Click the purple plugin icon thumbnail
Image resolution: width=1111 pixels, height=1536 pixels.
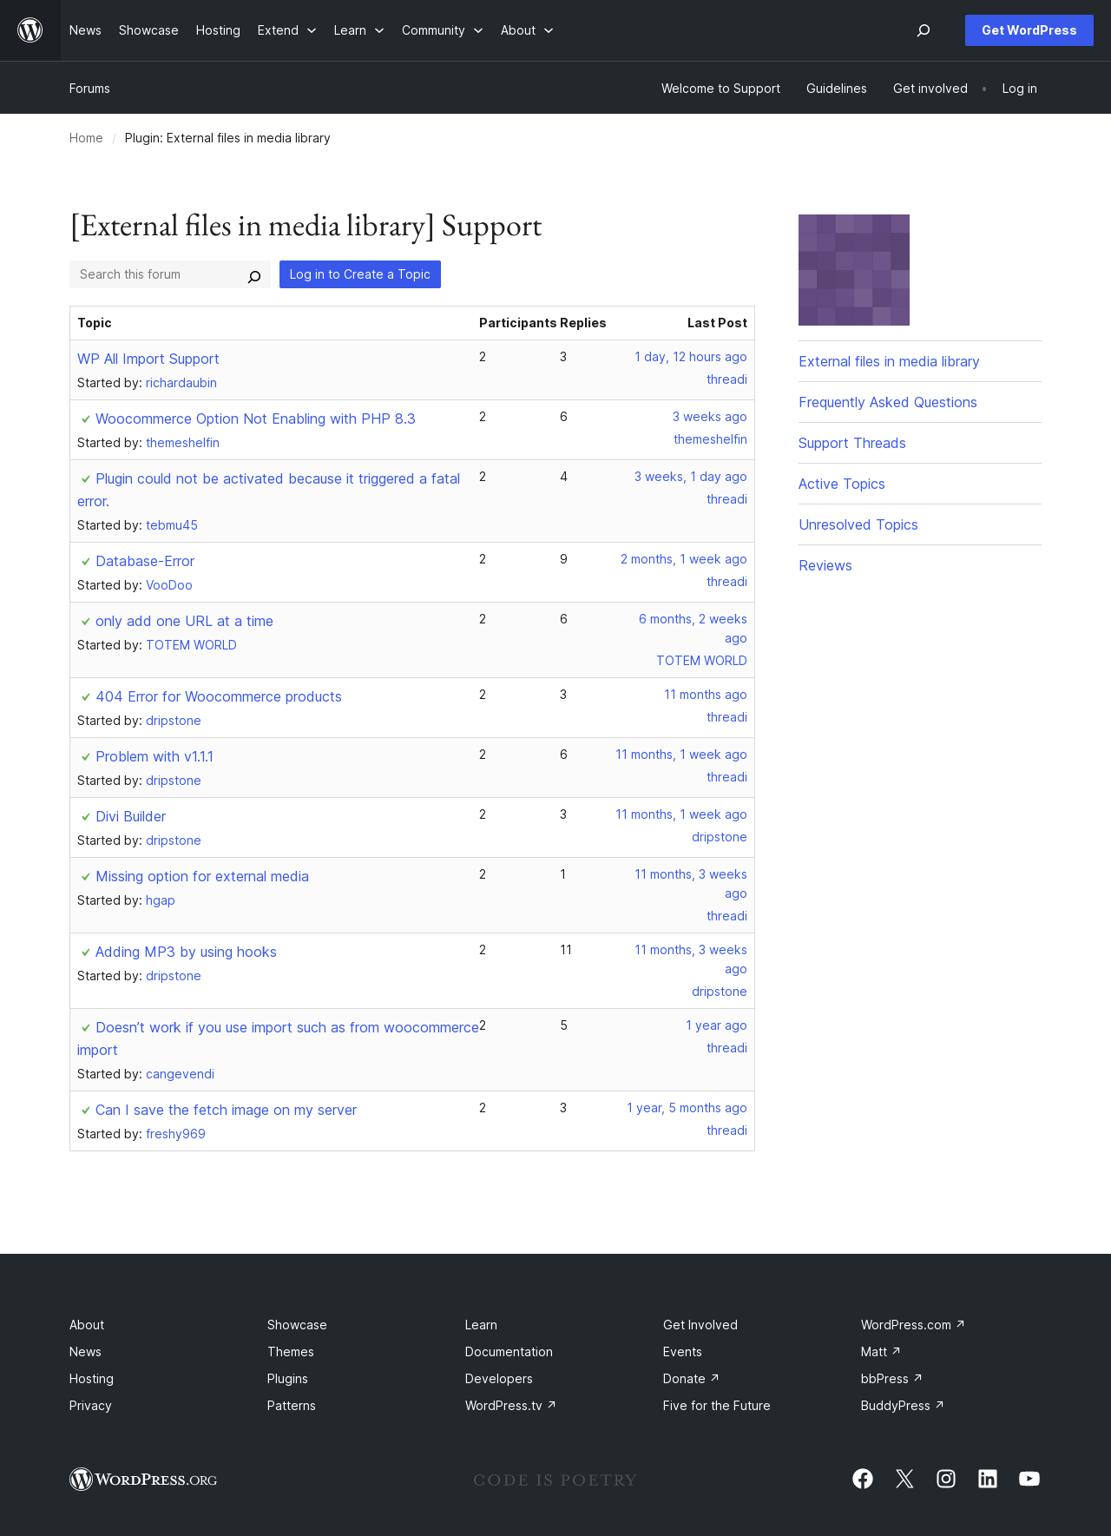tap(854, 270)
